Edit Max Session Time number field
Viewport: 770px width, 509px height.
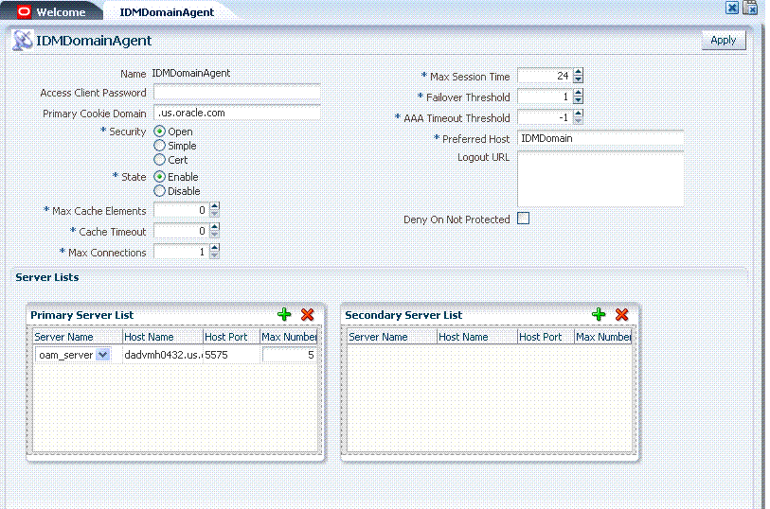pos(546,76)
